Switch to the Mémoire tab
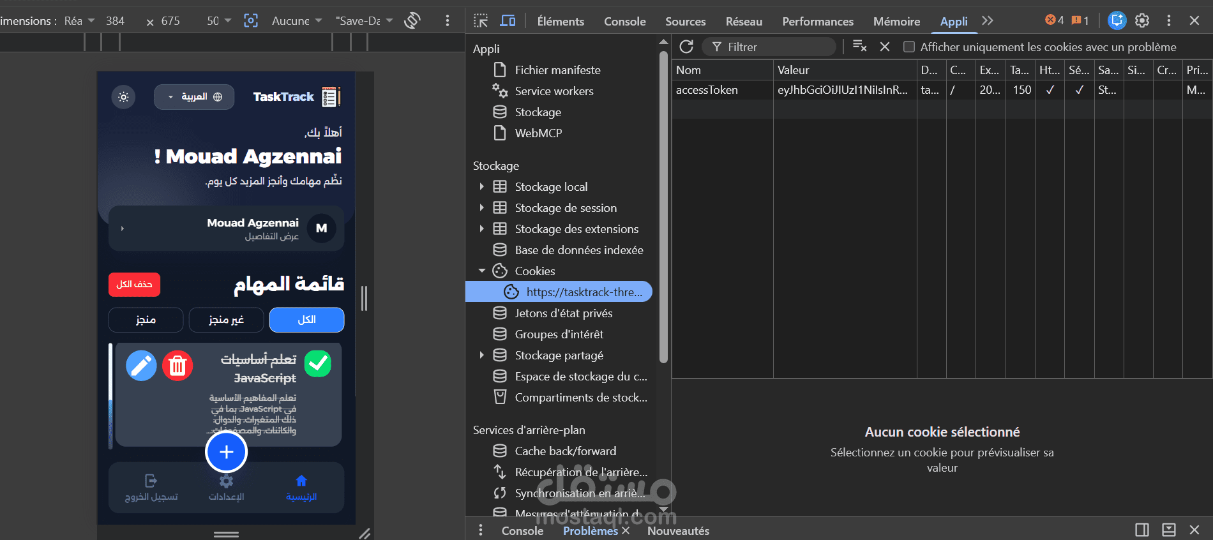 point(897,22)
